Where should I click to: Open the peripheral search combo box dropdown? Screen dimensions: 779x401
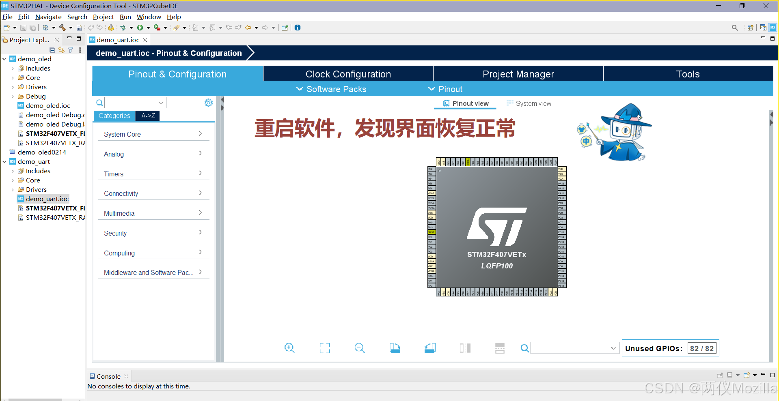pos(161,103)
